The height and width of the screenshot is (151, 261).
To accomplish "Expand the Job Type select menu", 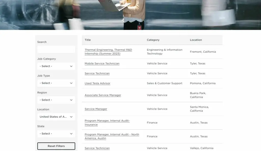I will point(56,83).
